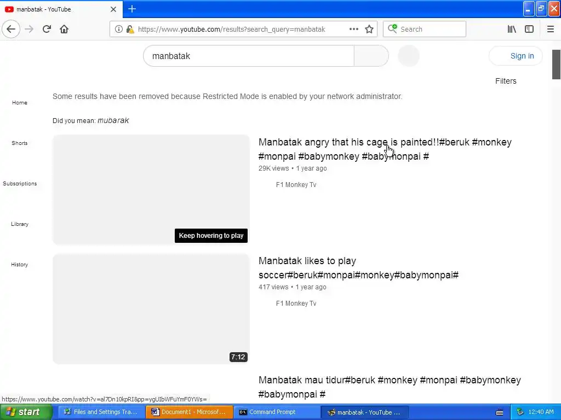The height and width of the screenshot is (420, 561).
Task: Select the manbatak - YouTube tab
Action: click(61, 9)
